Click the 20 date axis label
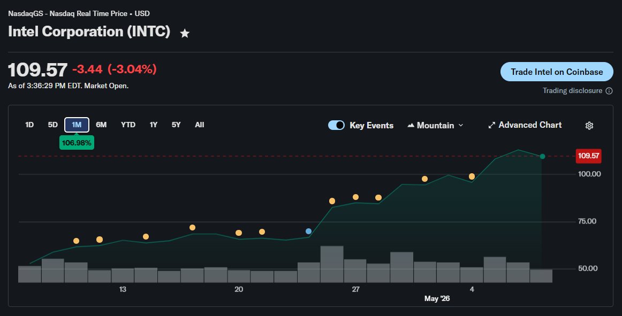This screenshot has width=622, height=316. (238, 289)
